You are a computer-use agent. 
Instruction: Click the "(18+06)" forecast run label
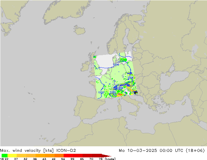197,151
